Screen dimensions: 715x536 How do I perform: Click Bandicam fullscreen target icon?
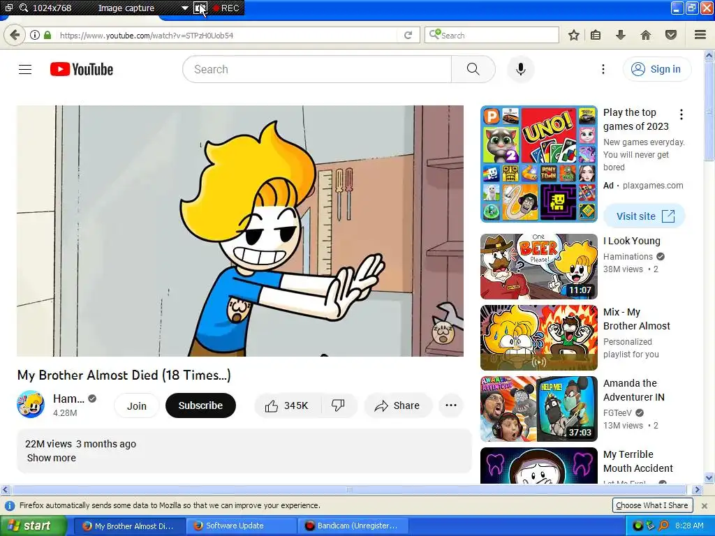tap(8, 8)
